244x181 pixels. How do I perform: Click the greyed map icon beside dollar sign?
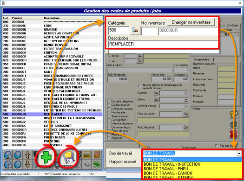point(87,165)
